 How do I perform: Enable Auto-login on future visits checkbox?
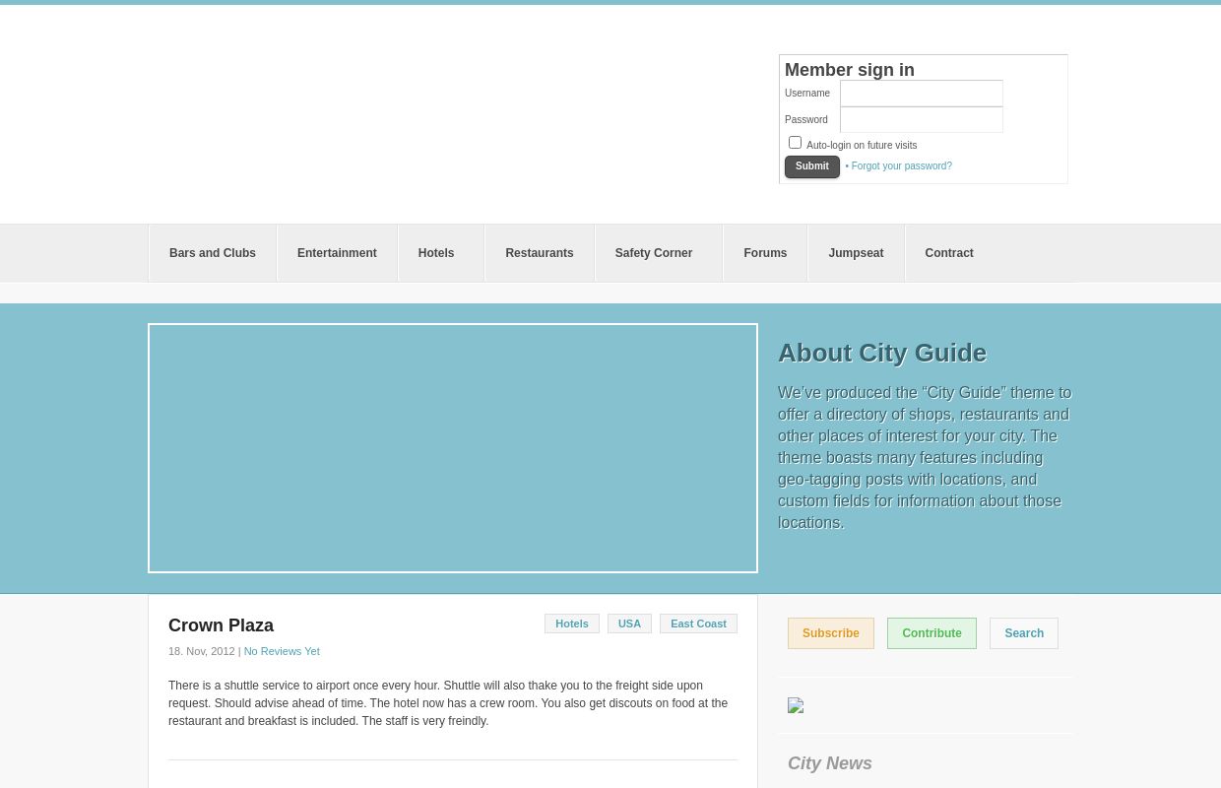795,143
